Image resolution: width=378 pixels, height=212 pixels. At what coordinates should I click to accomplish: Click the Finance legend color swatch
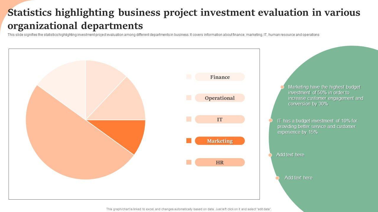(189, 77)
